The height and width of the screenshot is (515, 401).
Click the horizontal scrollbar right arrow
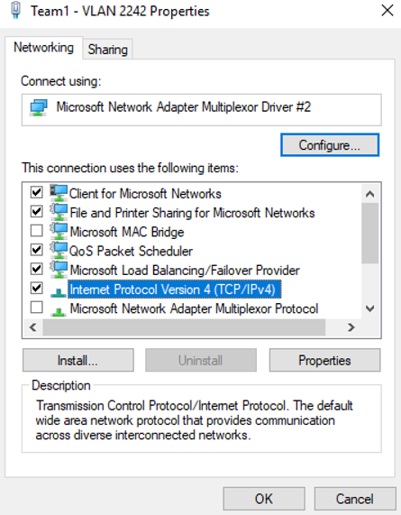coord(351,327)
